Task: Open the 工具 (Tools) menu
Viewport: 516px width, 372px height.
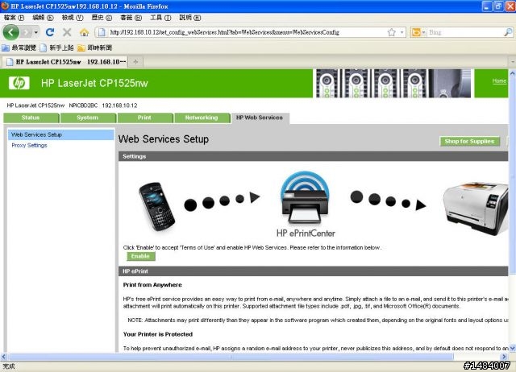Action: 160,18
